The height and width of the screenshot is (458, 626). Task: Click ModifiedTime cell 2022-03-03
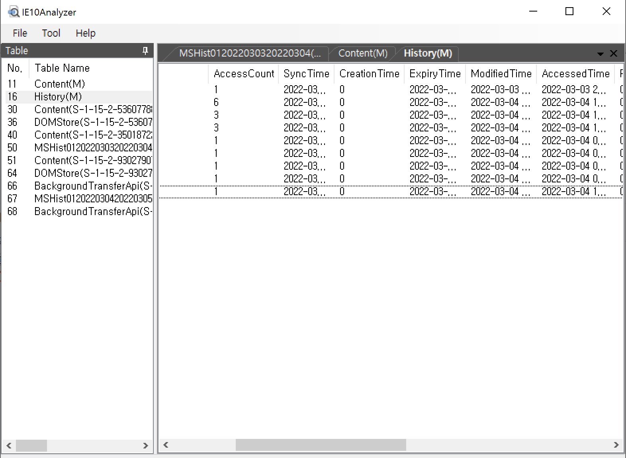(x=500, y=90)
